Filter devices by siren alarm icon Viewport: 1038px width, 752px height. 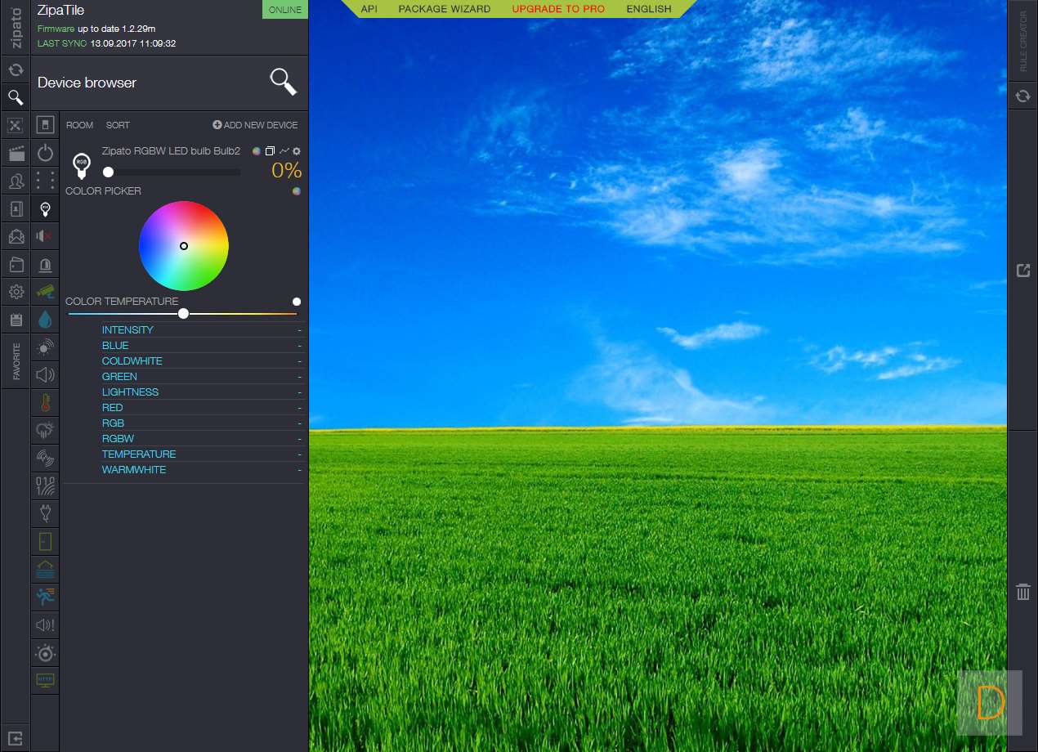coord(45,264)
